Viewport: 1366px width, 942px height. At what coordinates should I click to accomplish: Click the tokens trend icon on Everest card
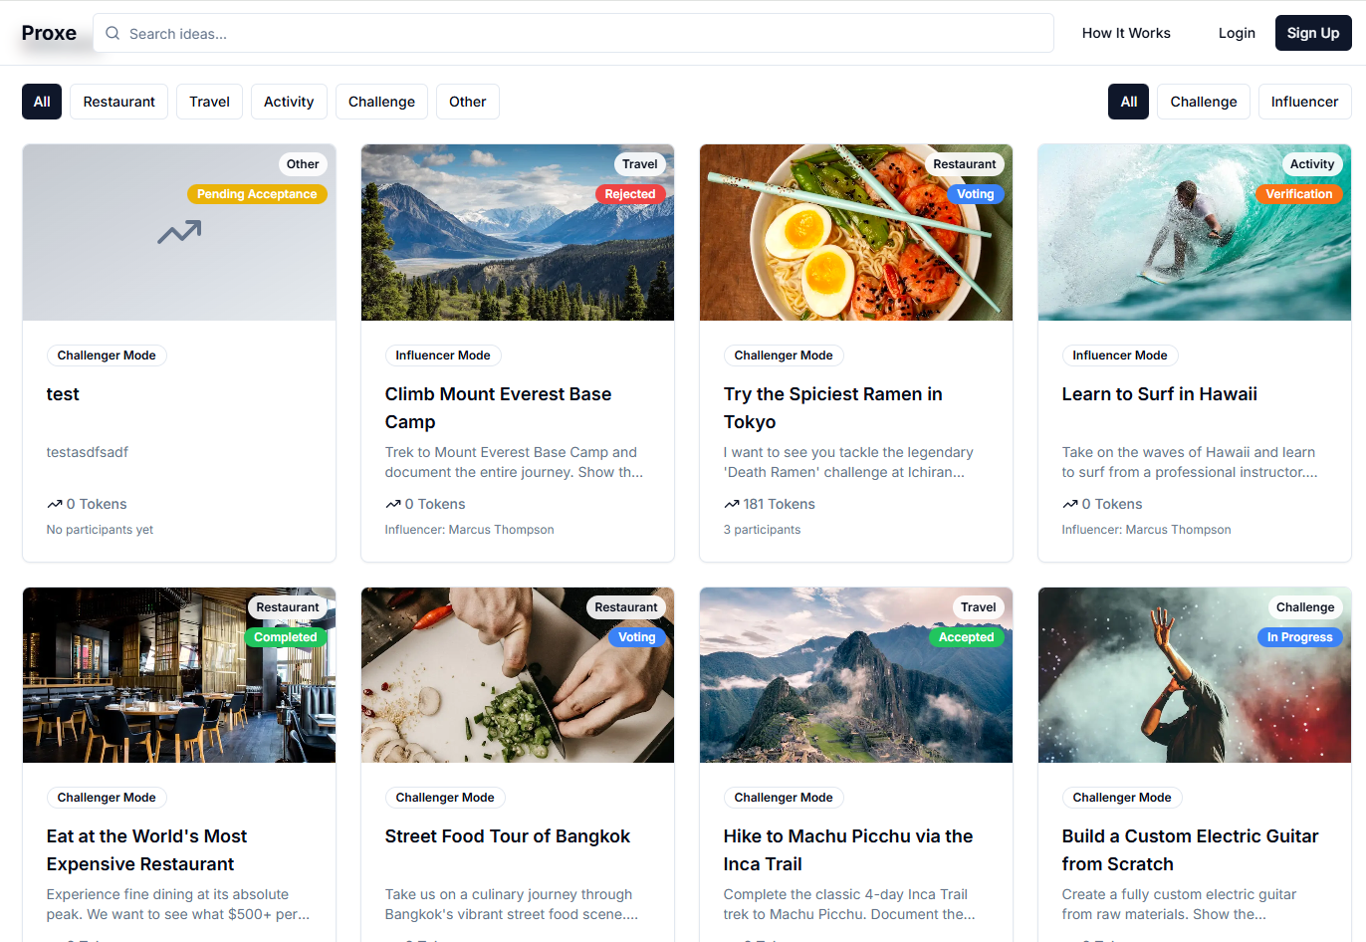[393, 504]
